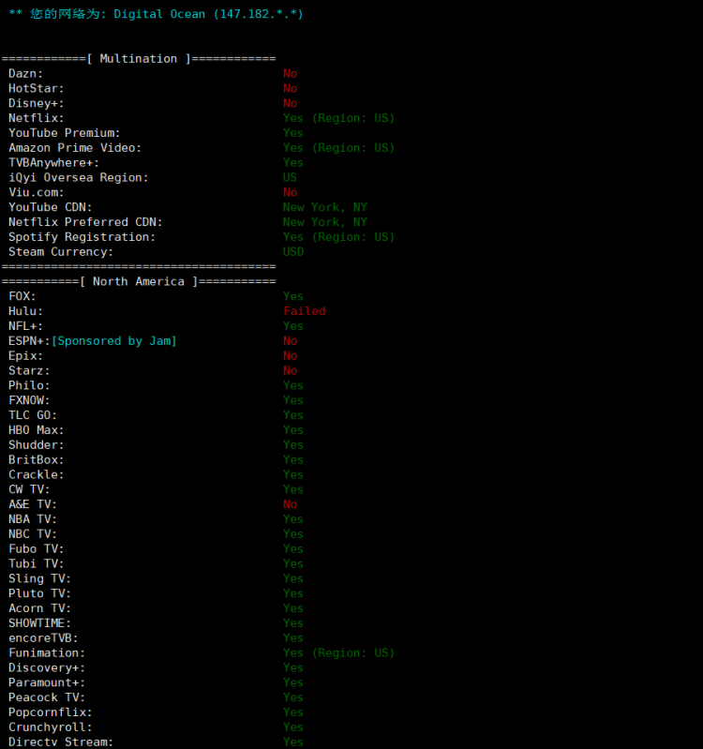Click the Funimation: label
The height and width of the screenshot is (749, 703).
click(47, 652)
